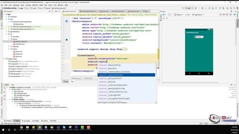This screenshot has width=239, height=134.
Task: Switch to the Design tab
Action: pos(66,82)
